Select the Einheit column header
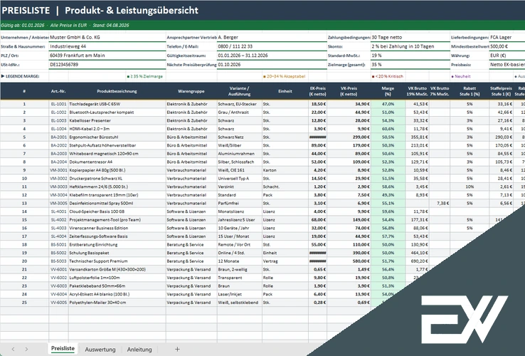 tap(285, 91)
